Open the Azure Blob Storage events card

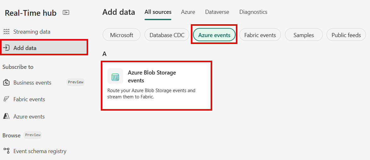[x=156, y=86]
